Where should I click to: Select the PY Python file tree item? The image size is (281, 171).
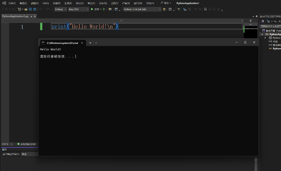pos(275,49)
